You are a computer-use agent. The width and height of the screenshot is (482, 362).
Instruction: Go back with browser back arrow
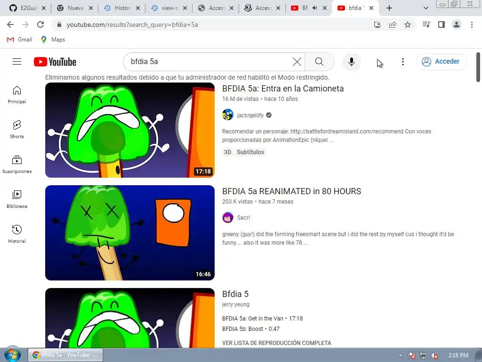10,25
